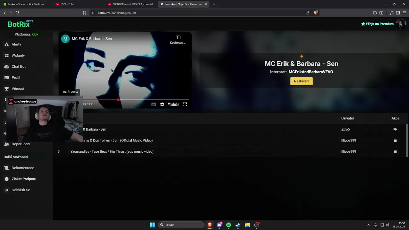
Task: Show hidden system tray icons
Action: [x=368, y=225]
